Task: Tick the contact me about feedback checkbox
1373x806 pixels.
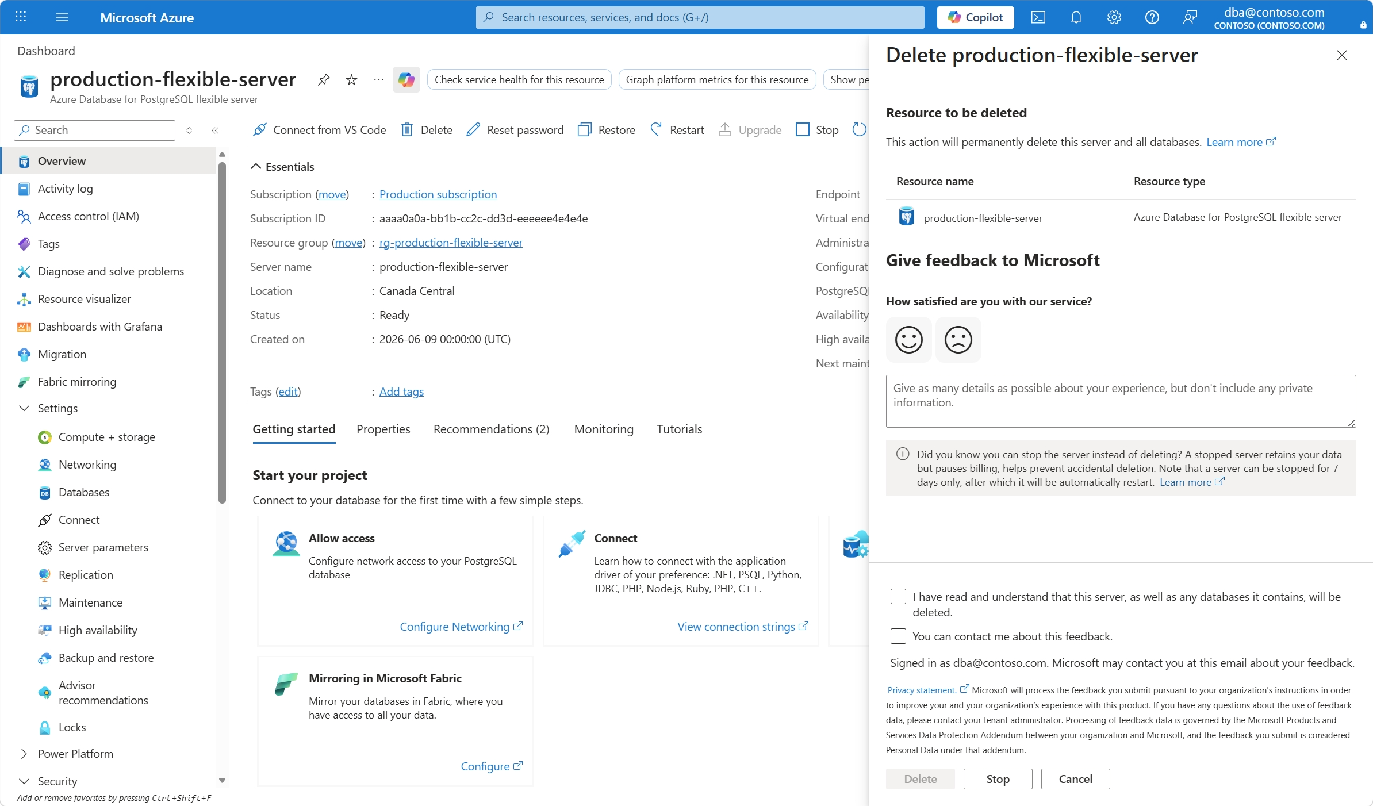Action: [898, 636]
